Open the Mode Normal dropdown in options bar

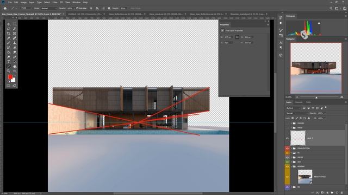49,8
